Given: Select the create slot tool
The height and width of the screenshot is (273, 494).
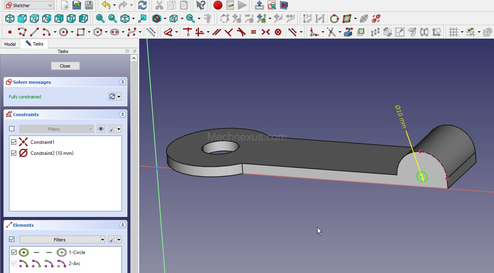Looking at the screenshot, I should (115, 32).
